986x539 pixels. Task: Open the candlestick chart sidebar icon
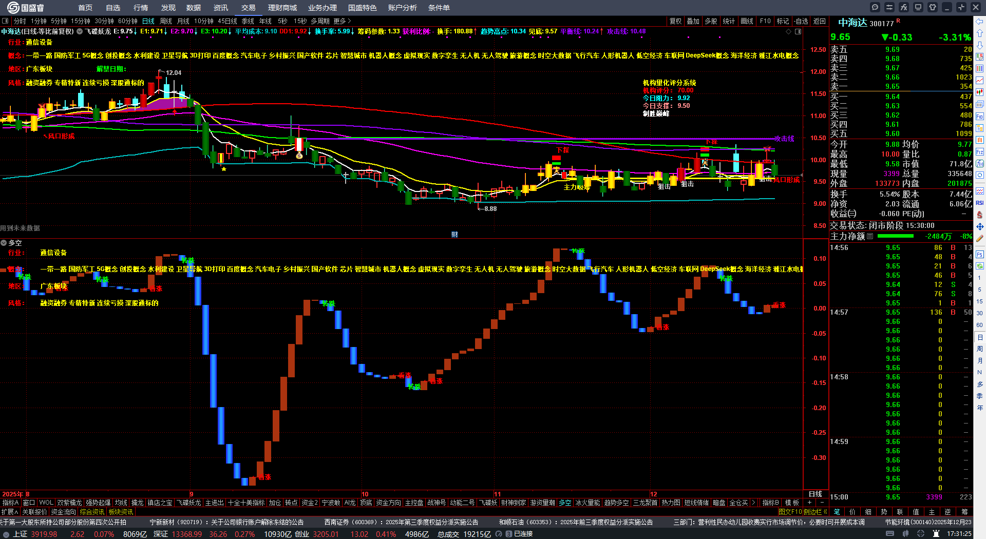tap(980, 92)
